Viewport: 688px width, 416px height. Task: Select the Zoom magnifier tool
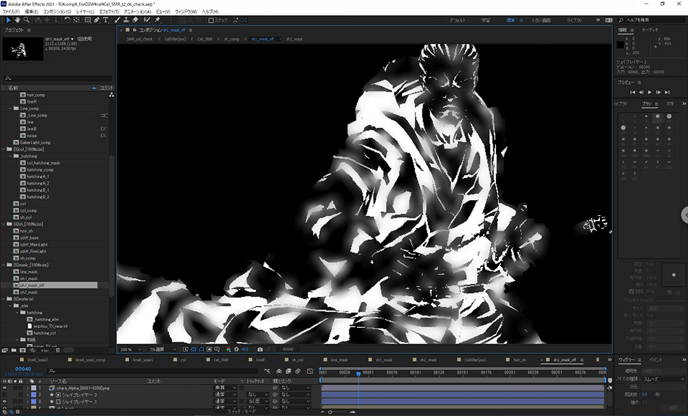point(27,20)
